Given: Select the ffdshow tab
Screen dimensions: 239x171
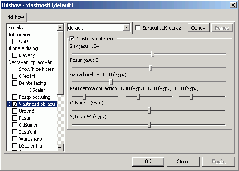Looking at the screenshot, I should [x=16, y=17].
